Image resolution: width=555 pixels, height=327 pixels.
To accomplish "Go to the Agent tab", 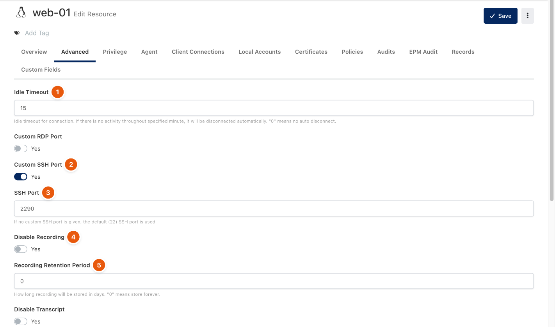I will [x=149, y=52].
